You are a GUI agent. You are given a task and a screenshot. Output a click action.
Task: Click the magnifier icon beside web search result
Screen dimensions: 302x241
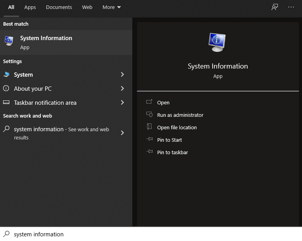click(6, 129)
